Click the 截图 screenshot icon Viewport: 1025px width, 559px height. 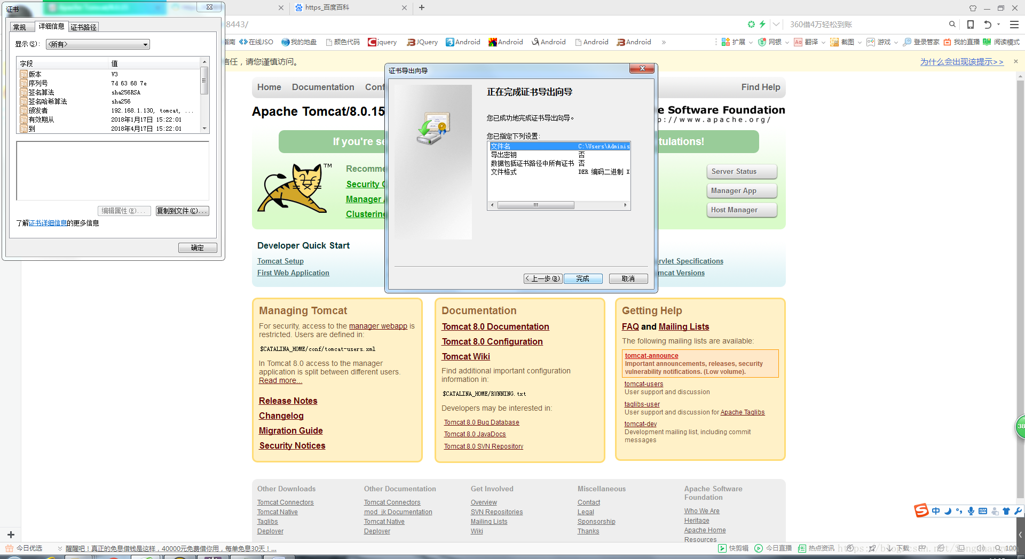[834, 42]
